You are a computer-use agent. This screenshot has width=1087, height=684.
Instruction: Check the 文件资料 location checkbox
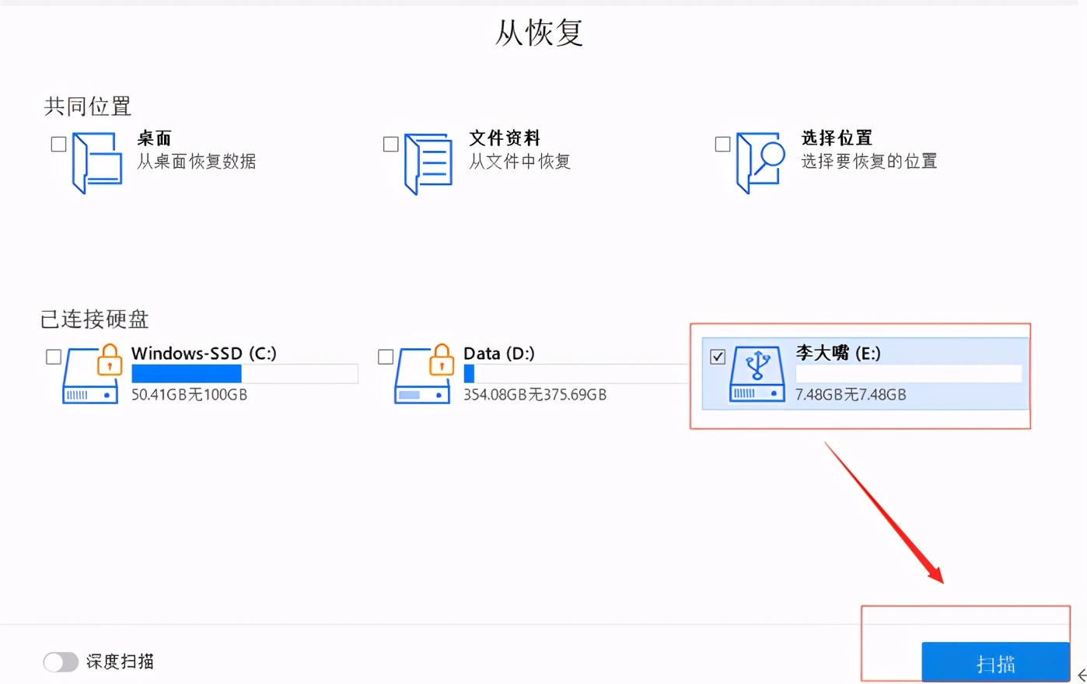[391, 144]
